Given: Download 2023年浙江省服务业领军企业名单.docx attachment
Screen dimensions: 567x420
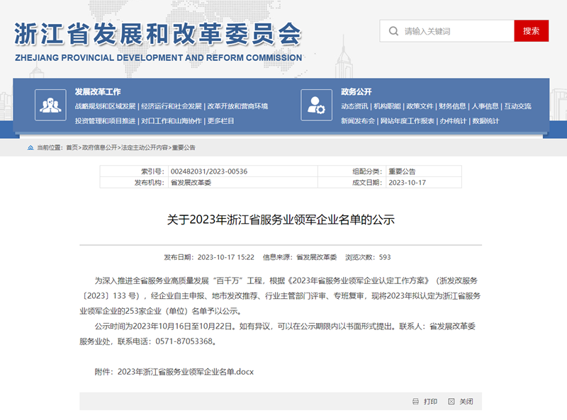Looking at the screenshot, I should pos(185,371).
